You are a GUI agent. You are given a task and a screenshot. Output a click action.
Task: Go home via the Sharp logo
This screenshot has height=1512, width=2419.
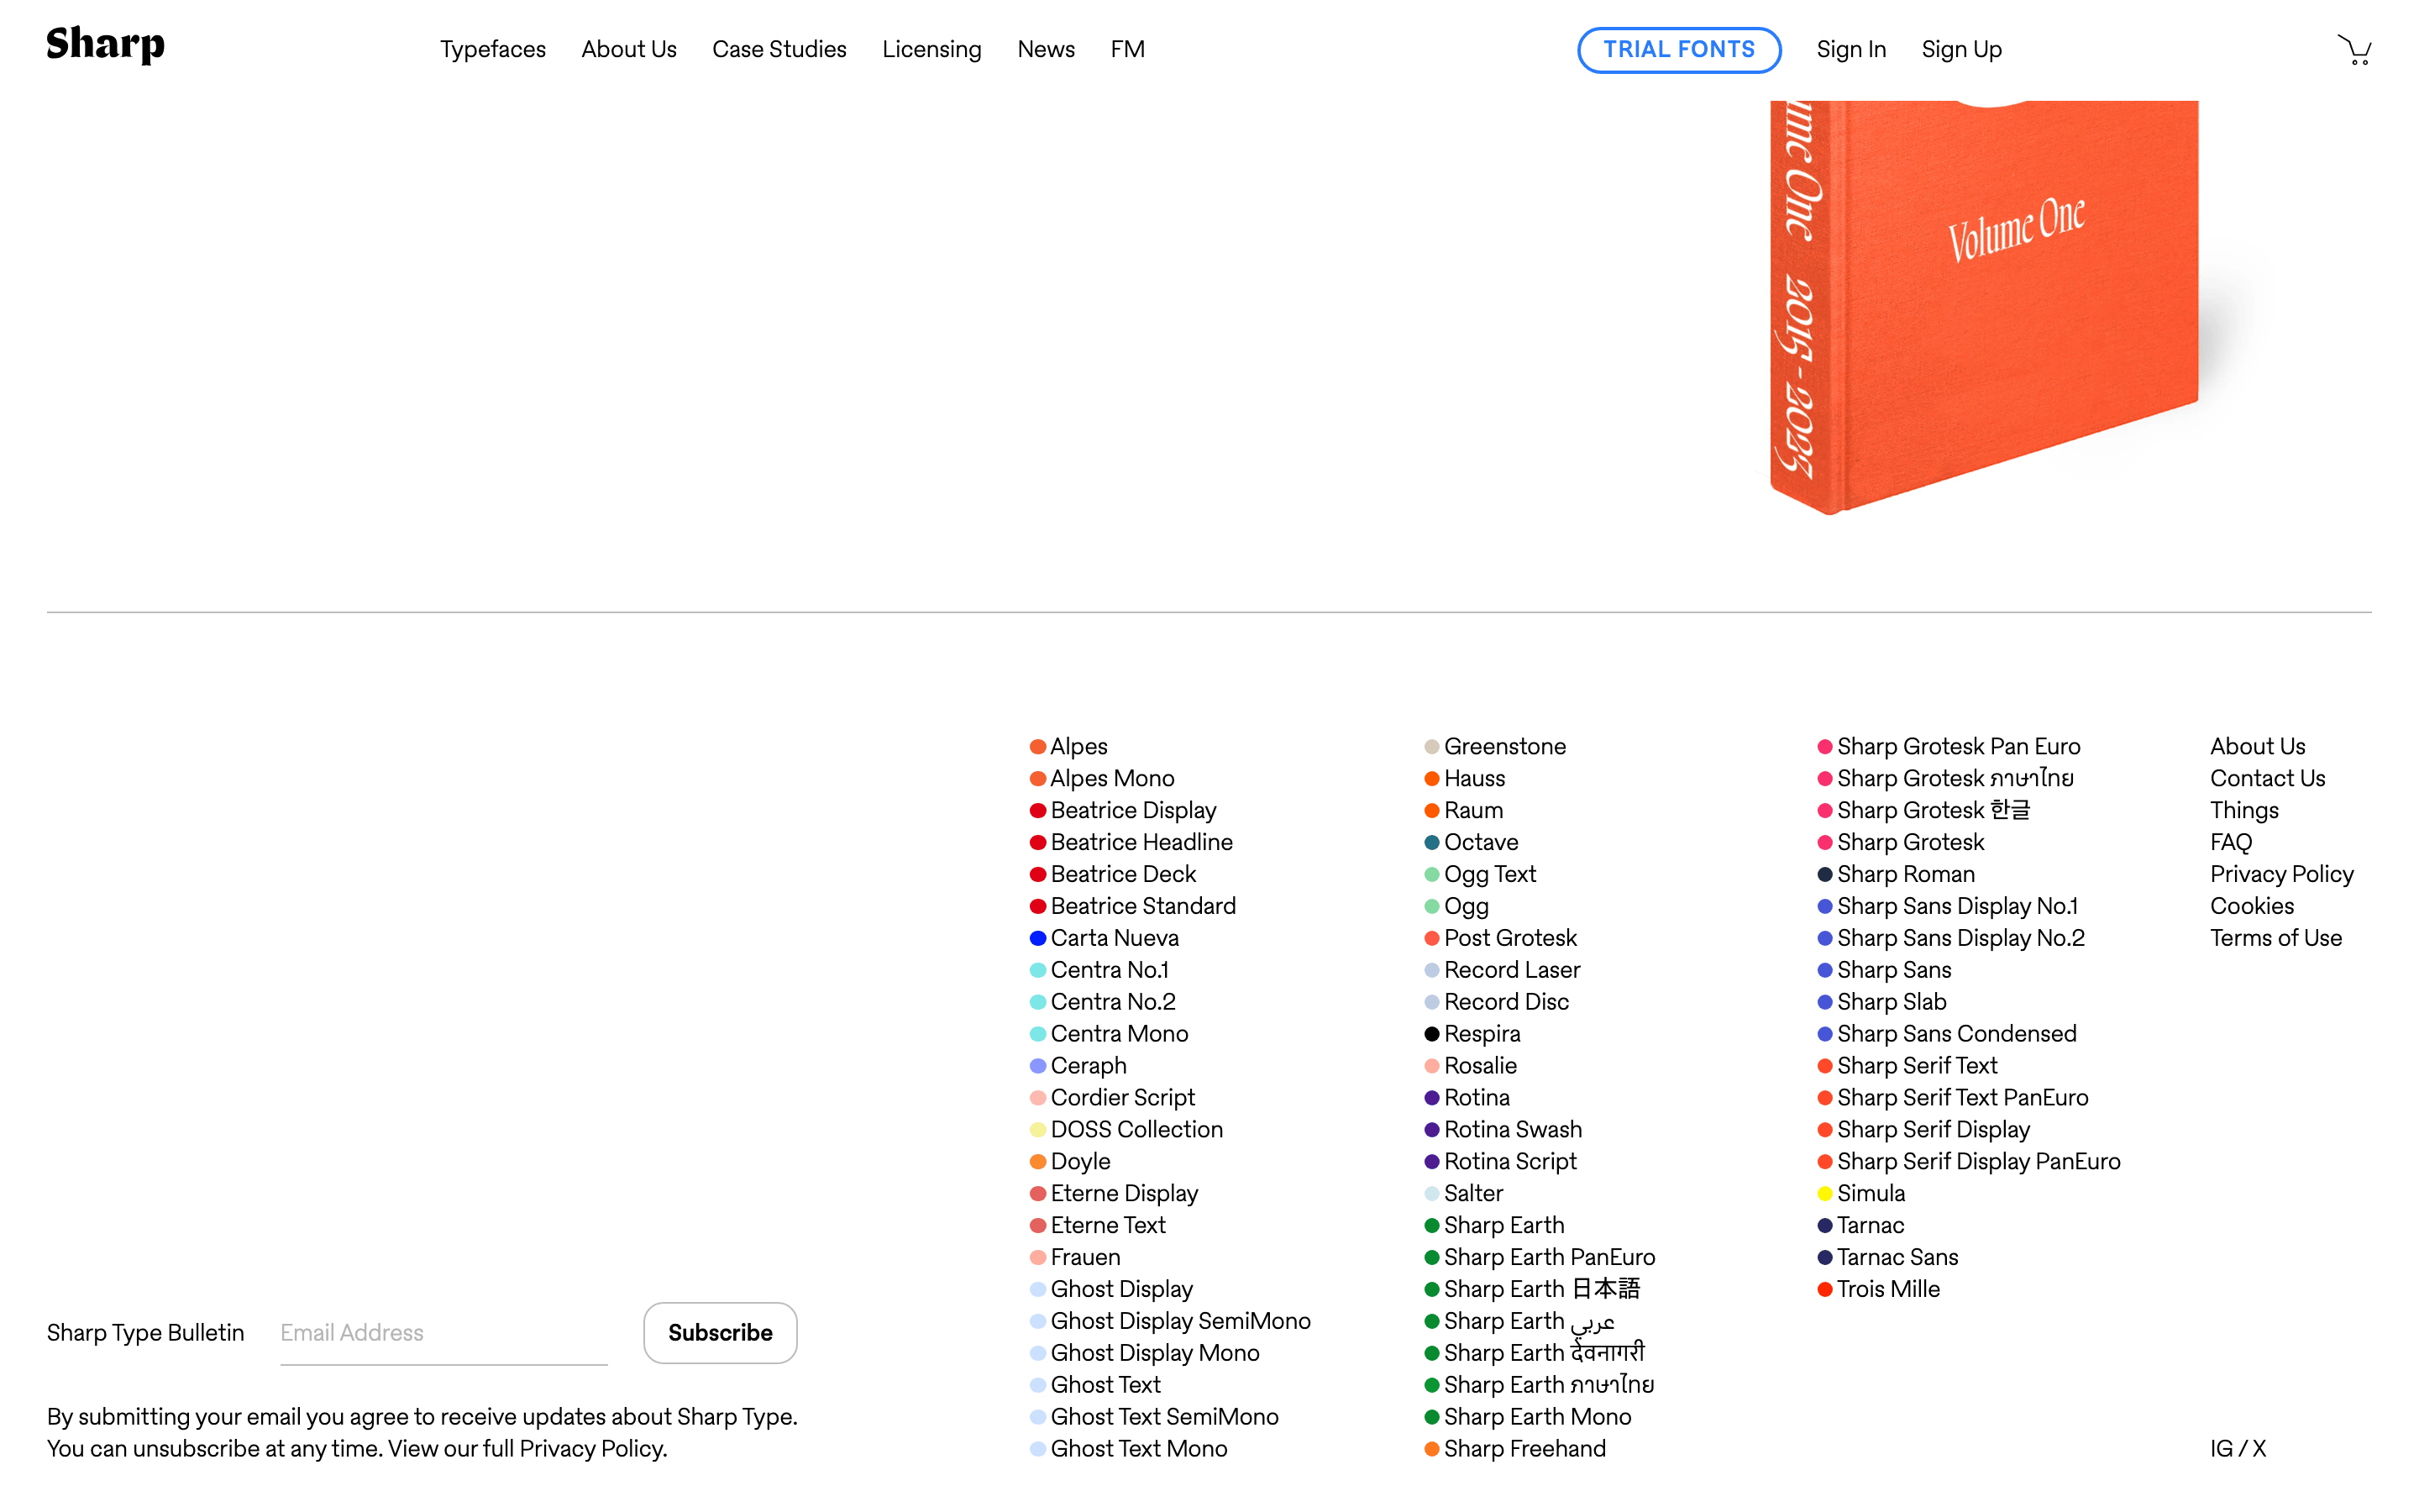click(x=105, y=45)
